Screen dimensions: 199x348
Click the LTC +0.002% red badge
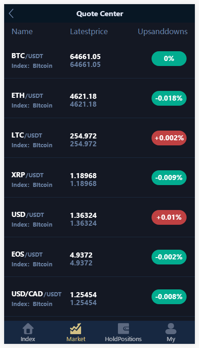pyautogui.click(x=169, y=138)
